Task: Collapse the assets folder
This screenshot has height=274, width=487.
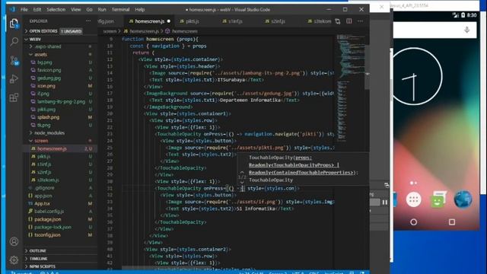Action: pos(40,54)
